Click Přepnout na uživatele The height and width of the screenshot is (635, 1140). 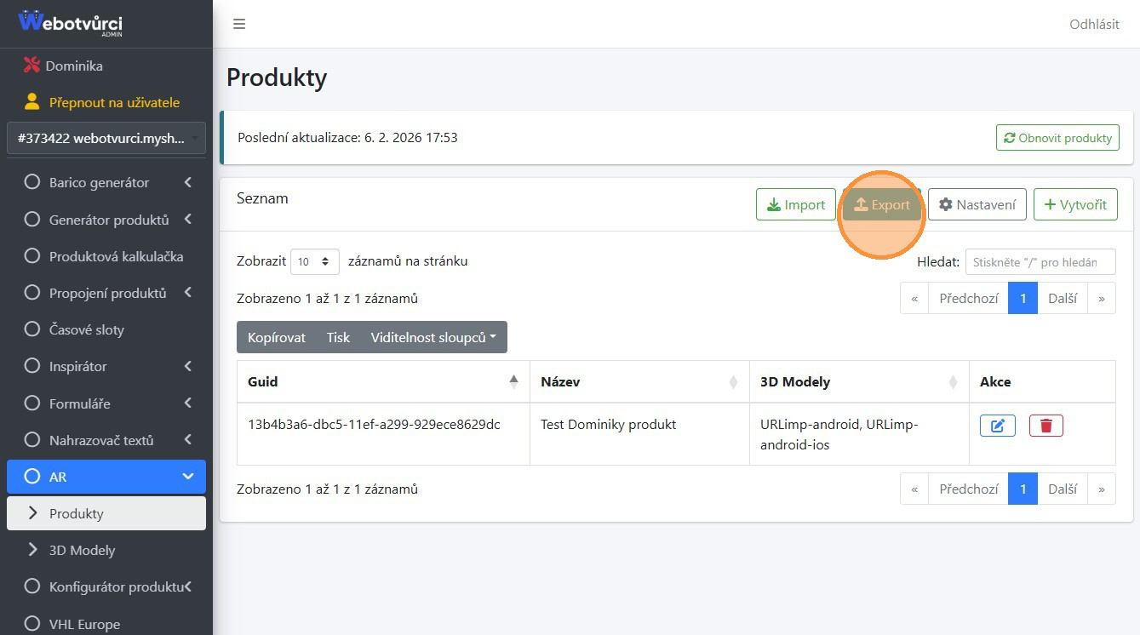[x=114, y=102]
